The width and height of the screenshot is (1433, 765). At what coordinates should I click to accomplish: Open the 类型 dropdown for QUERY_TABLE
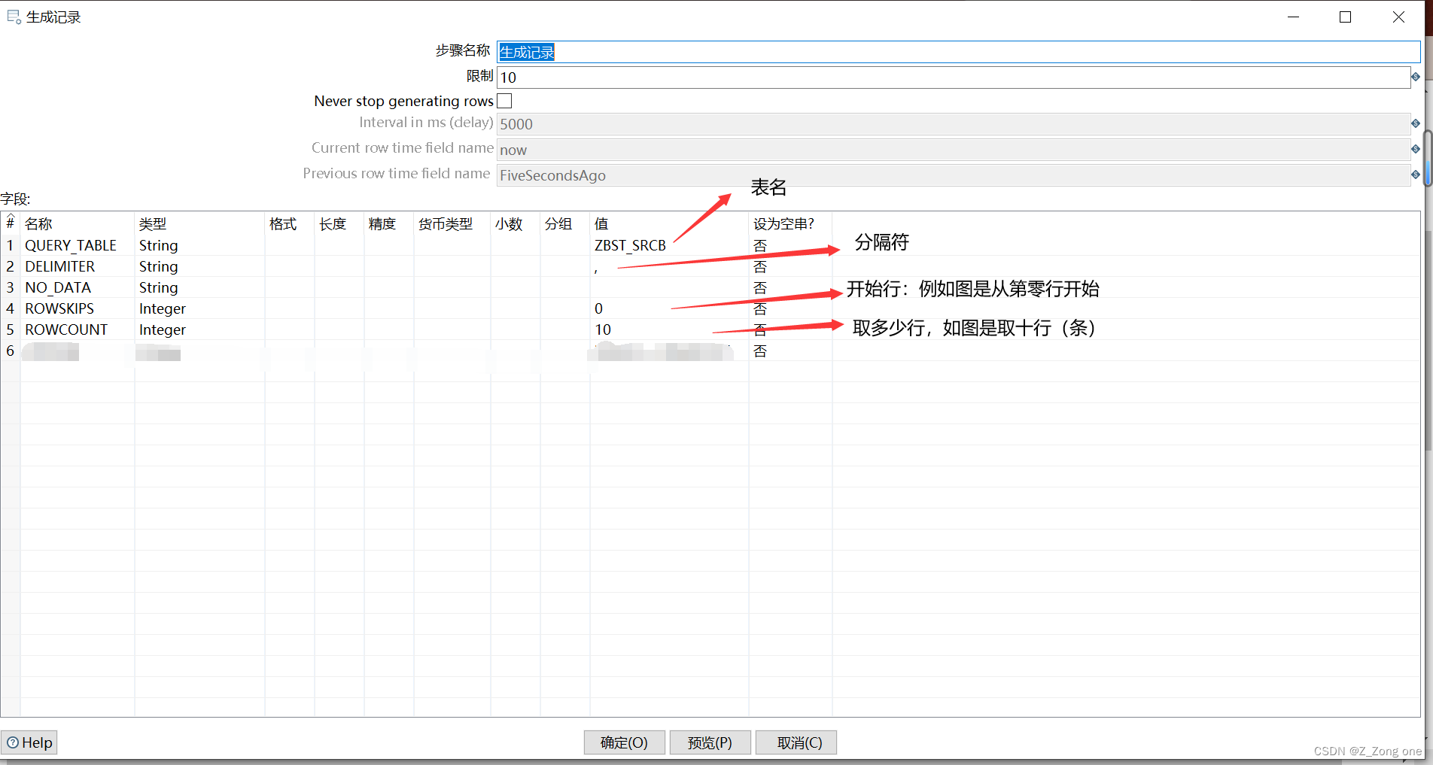[x=198, y=245]
